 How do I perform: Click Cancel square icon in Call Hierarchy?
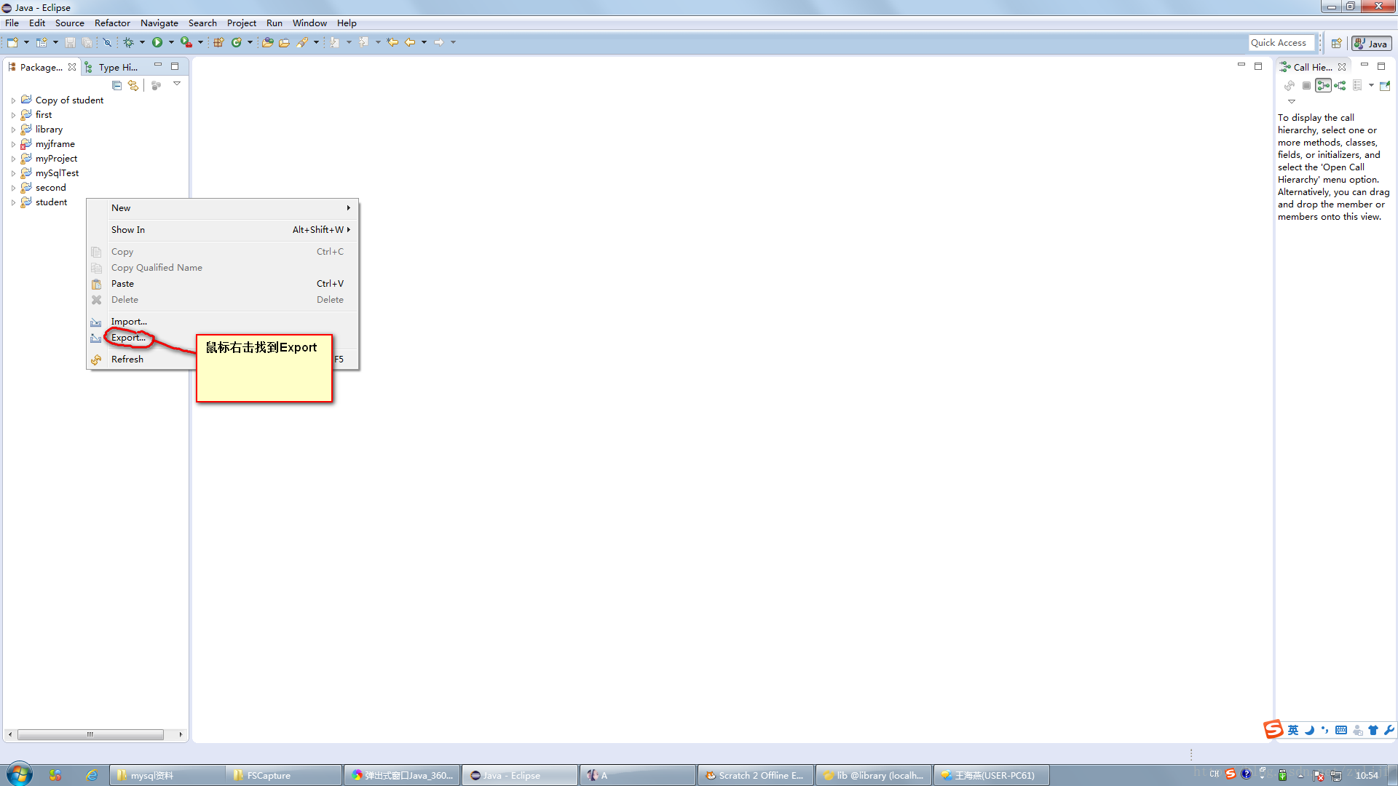tap(1306, 85)
